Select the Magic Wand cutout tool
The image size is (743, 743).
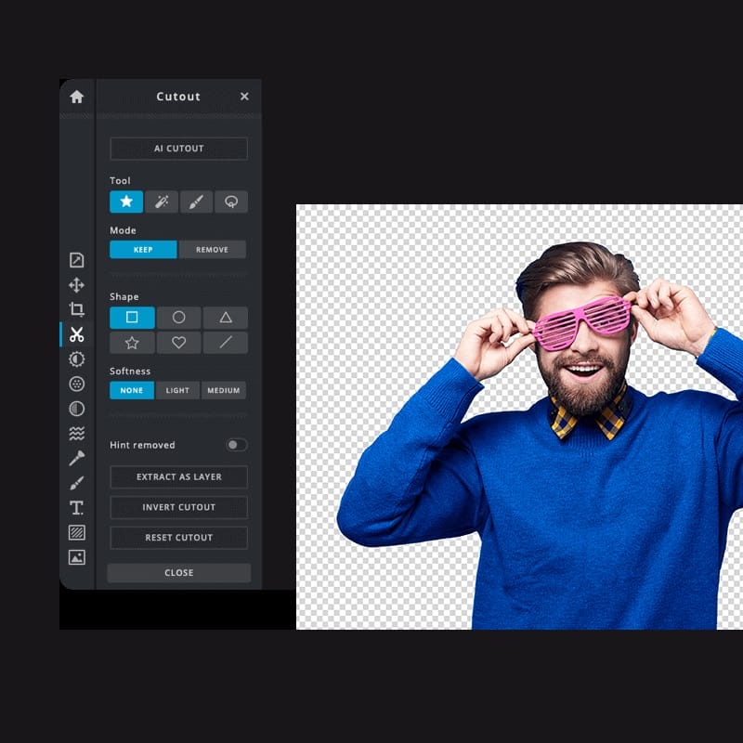pyautogui.click(x=162, y=202)
